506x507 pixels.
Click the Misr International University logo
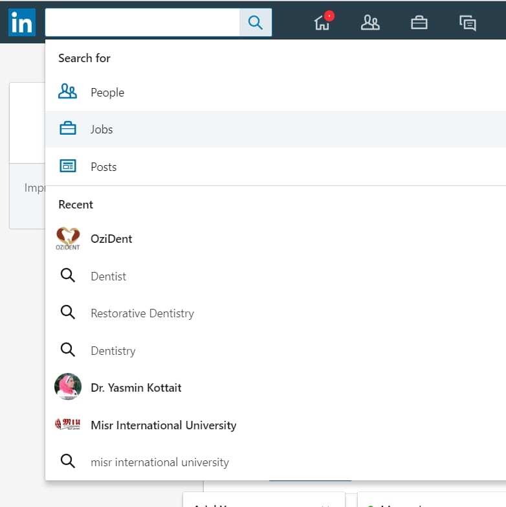pos(68,424)
